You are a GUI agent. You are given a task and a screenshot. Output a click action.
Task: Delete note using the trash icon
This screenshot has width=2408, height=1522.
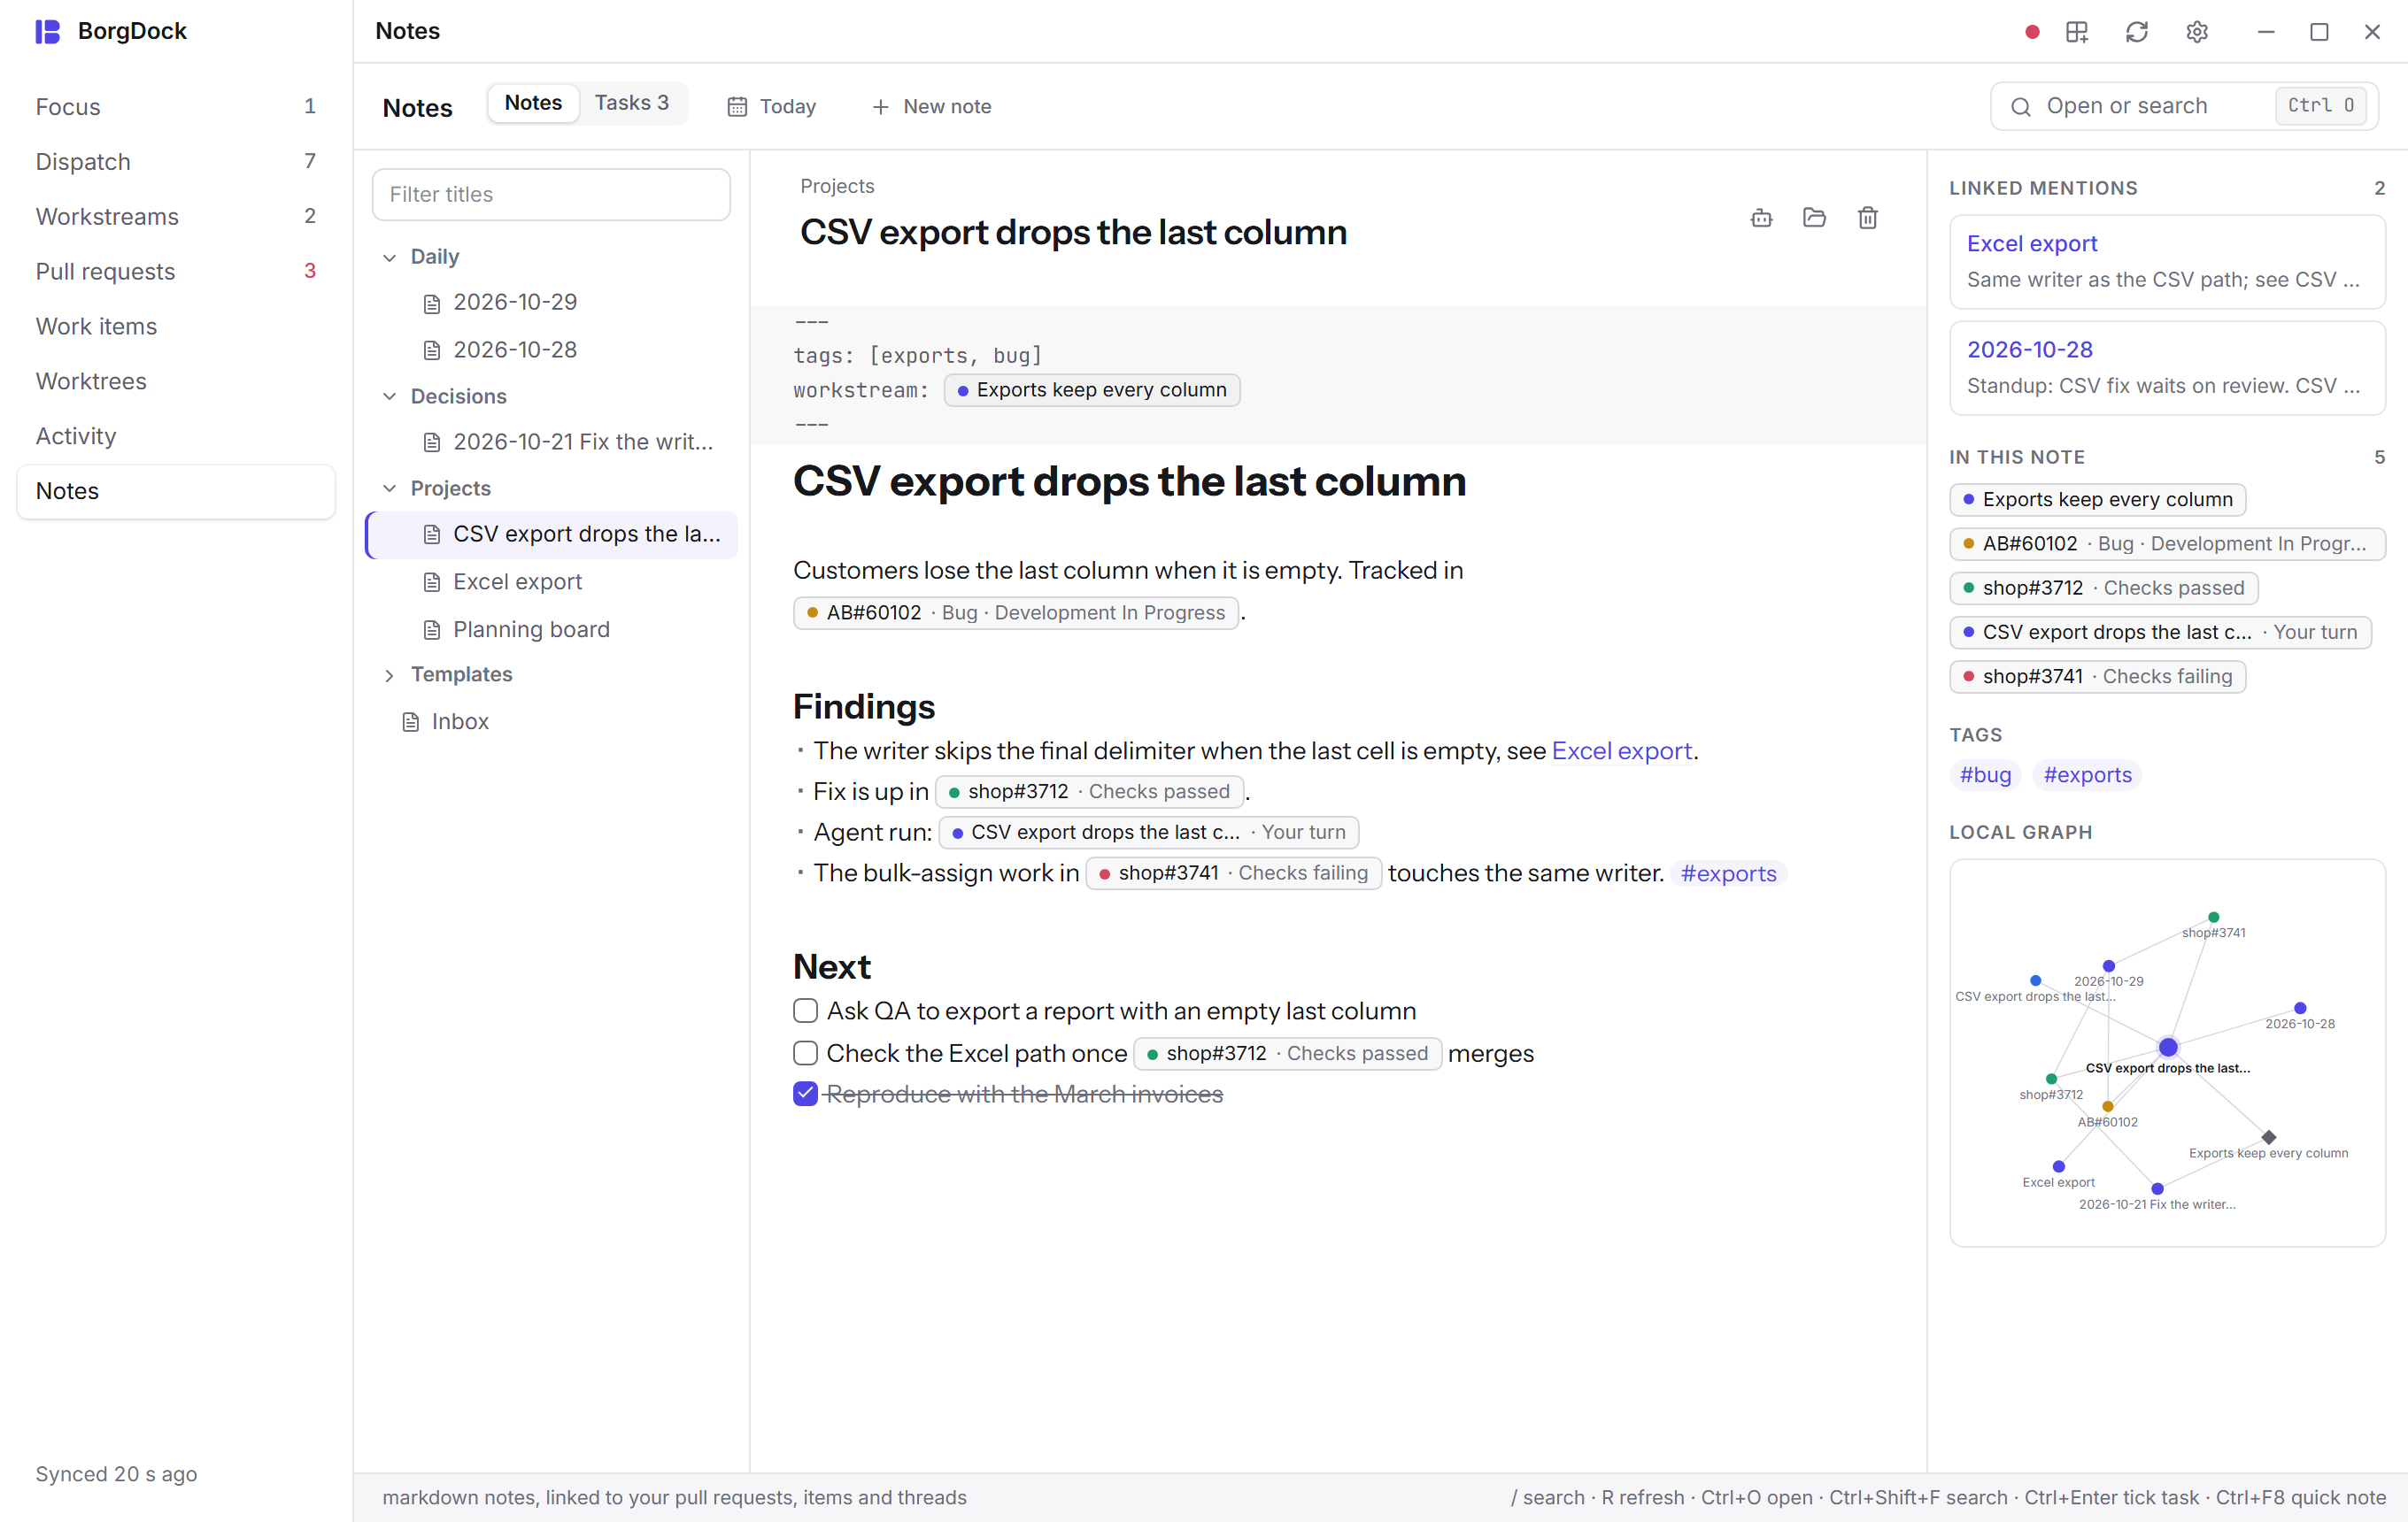tap(1867, 218)
